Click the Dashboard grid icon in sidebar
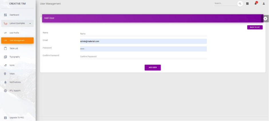 [x=5, y=15]
